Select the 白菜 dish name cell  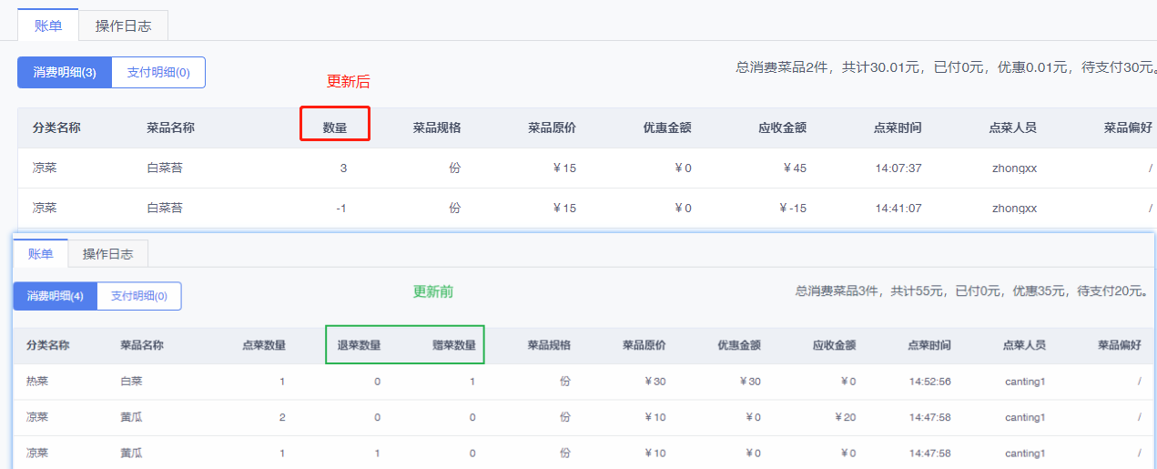[131, 382]
